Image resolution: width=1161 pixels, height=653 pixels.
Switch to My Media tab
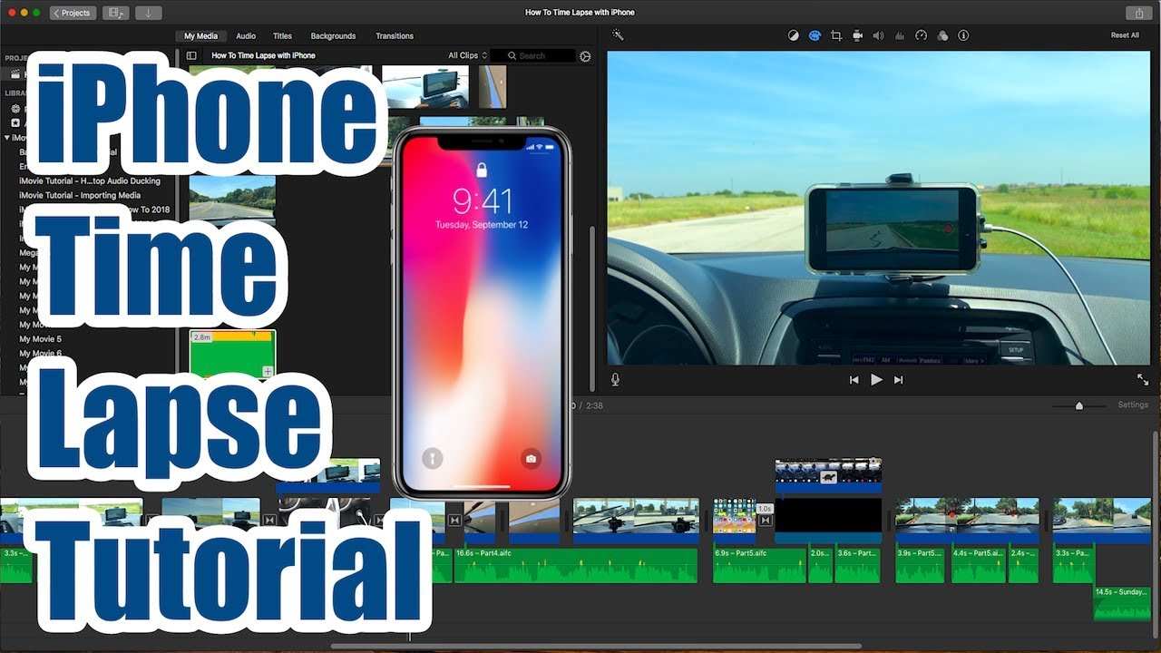click(x=200, y=36)
